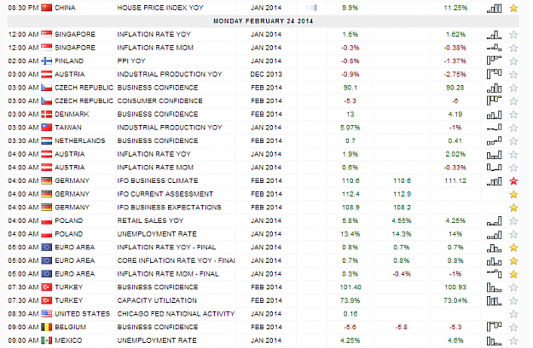The width and height of the screenshot is (533, 348).
Task: Open the chart icon for Turkey Capacity Utilization
Action: click(x=494, y=301)
